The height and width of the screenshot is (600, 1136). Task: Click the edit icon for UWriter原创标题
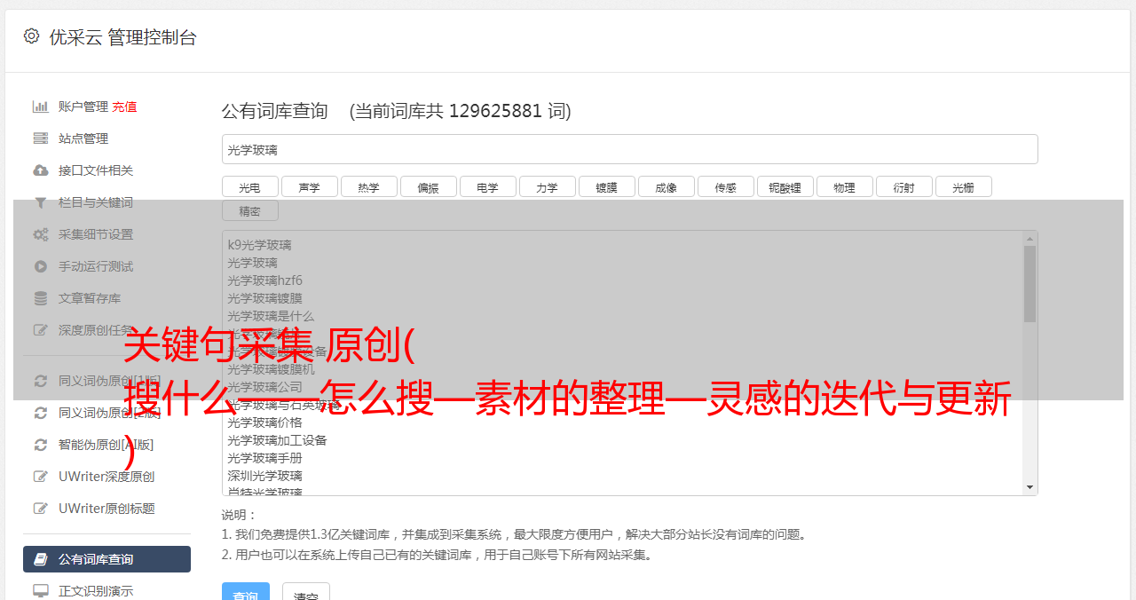click(x=41, y=509)
